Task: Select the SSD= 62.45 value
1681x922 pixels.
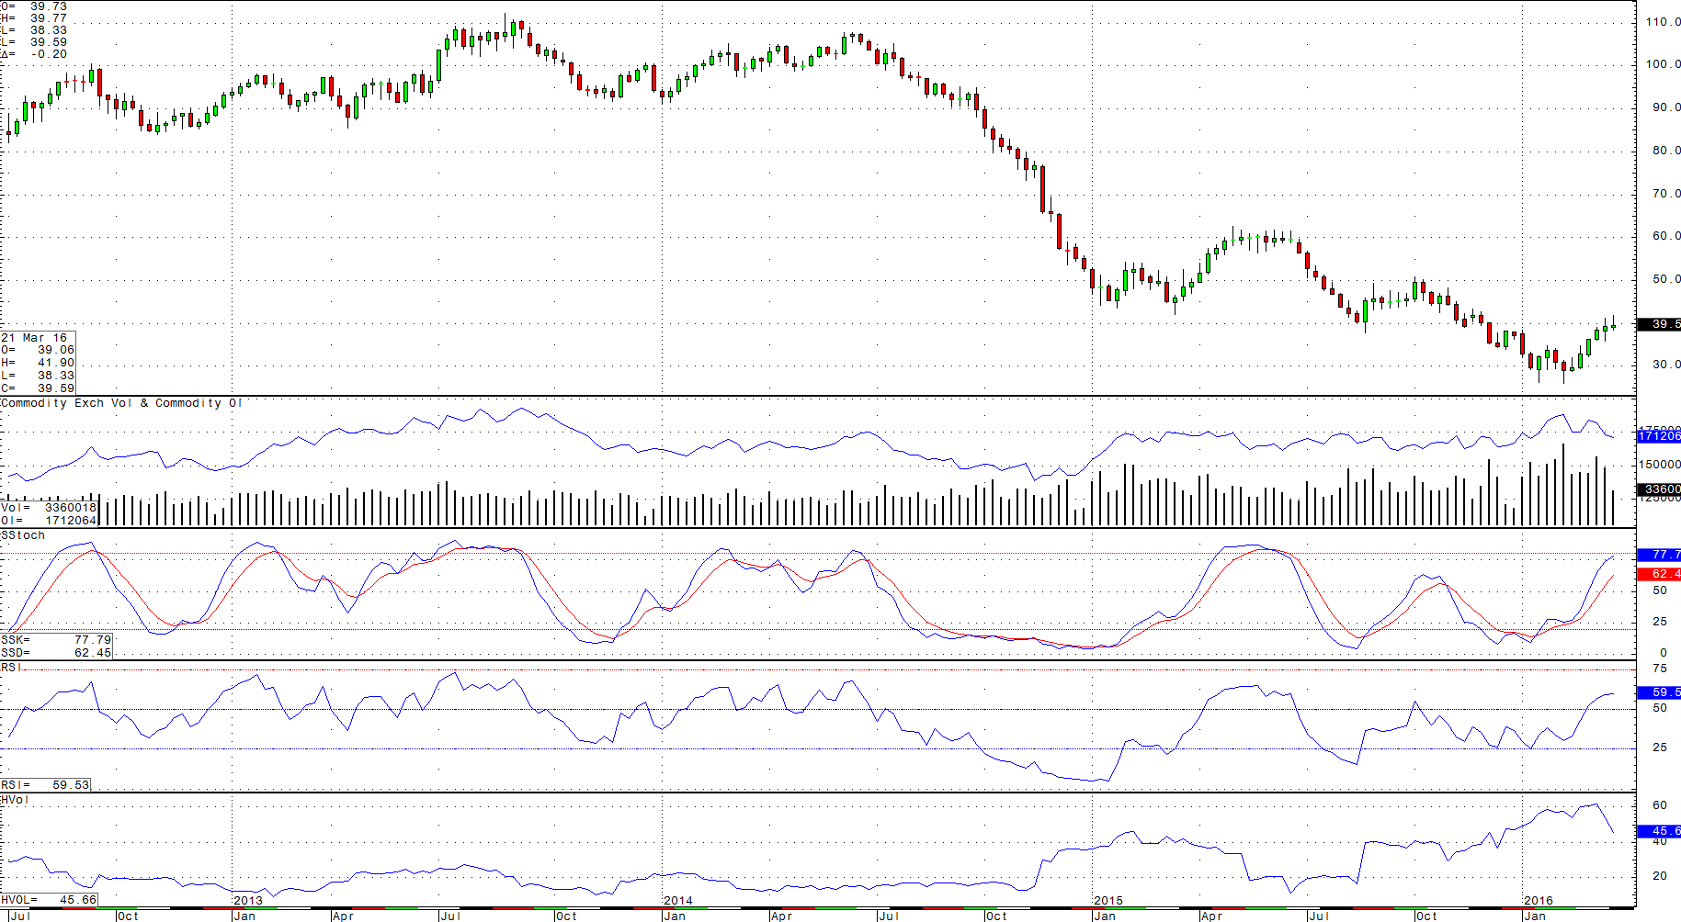Action: 56,652
